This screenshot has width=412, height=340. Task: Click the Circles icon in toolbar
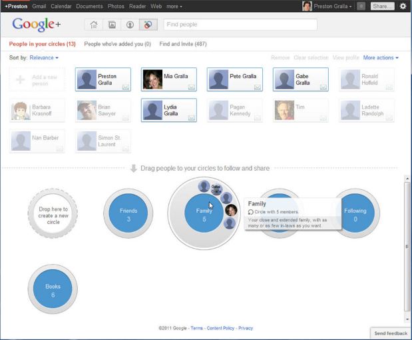(148, 25)
